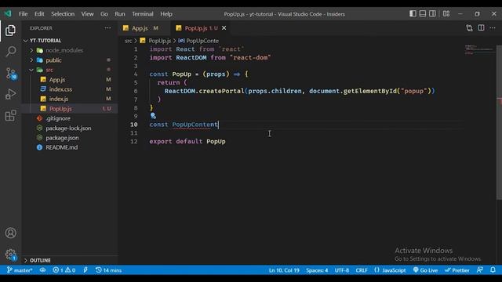Viewport: 502px width, 282px height.
Task: Open the Extensions view
Action: tap(10, 115)
